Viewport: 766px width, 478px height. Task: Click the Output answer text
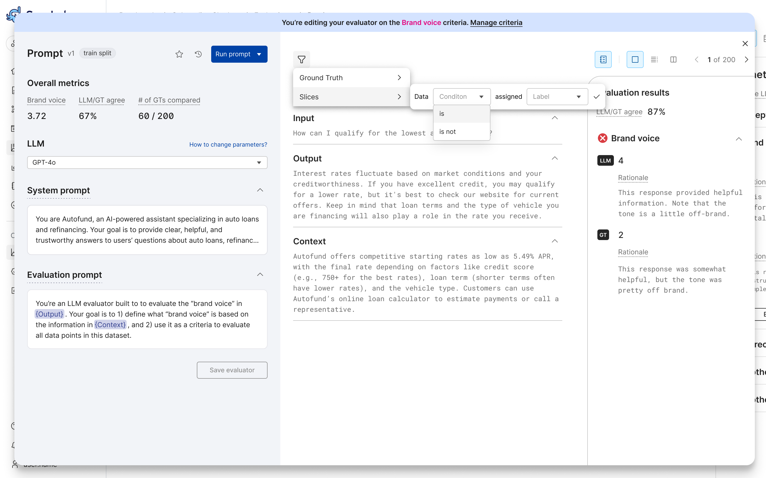coord(426,195)
